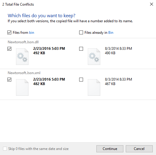This screenshot has height=155, width=156.
Task: Select the 'Newtonsoft.Json.dll' file name heading
Action: point(23,42)
